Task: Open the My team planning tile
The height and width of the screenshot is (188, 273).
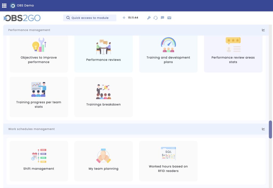Action: point(103,161)
